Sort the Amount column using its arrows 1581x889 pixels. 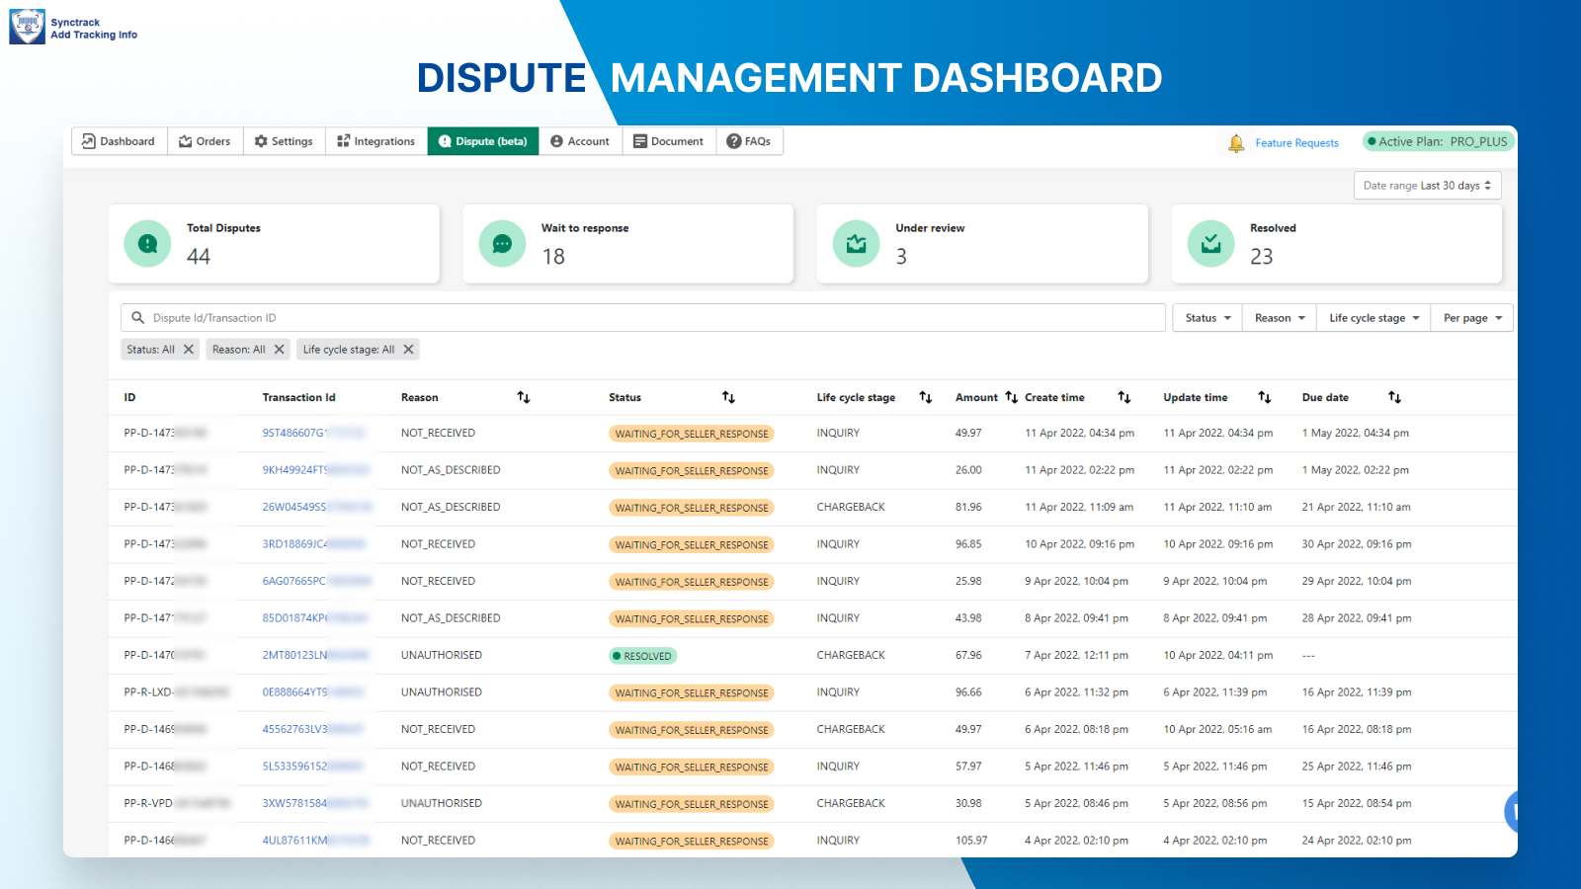pos(1010,397)
